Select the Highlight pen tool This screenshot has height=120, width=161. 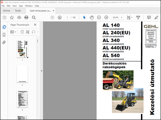click(156, 18)
